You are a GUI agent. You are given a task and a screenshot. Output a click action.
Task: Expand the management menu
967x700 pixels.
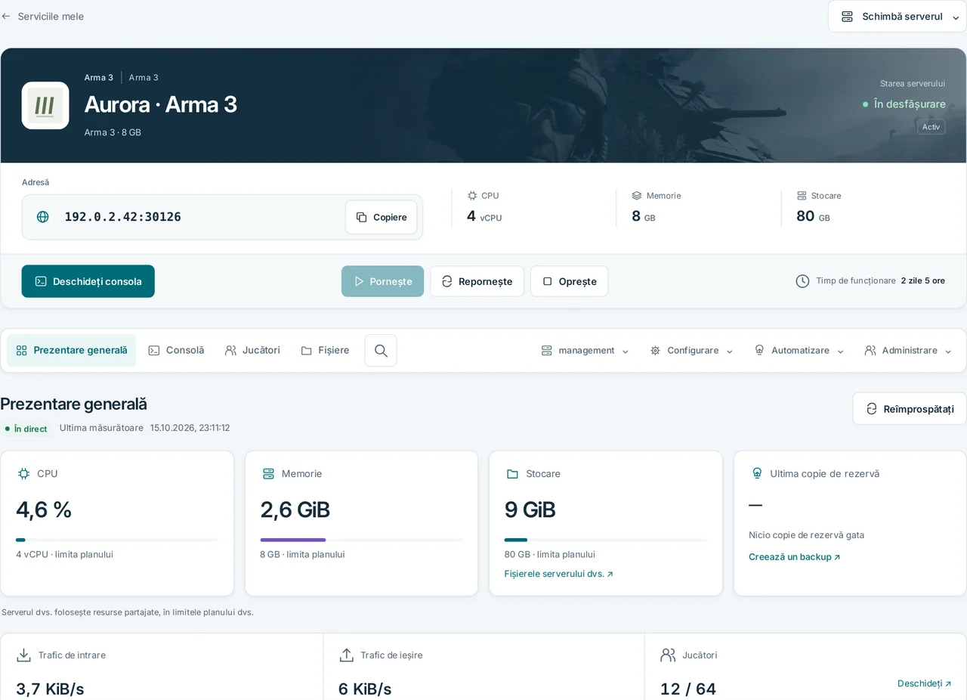pos(585,351)
